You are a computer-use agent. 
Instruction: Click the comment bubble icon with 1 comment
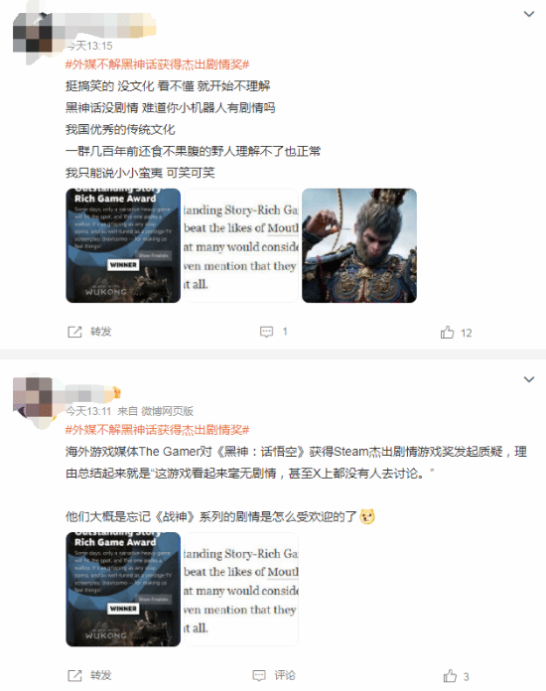[x=266, y=332]
